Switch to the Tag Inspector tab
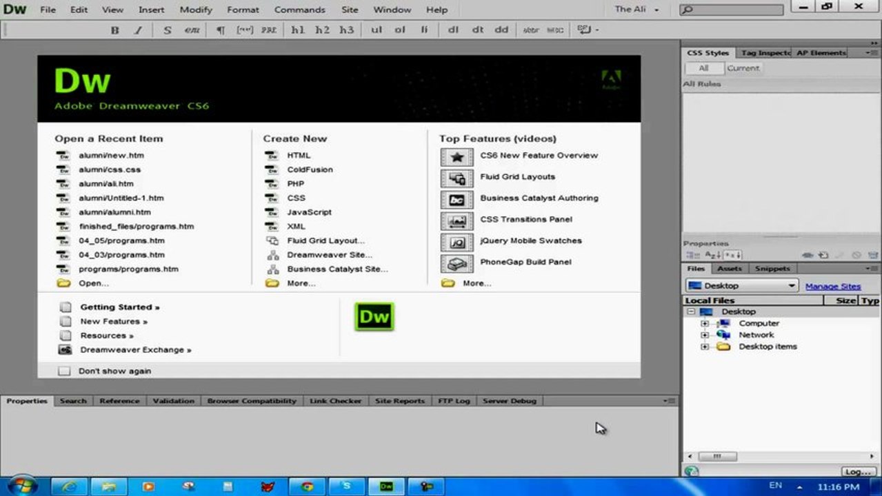Screen dimensions: 882x496 765,52
